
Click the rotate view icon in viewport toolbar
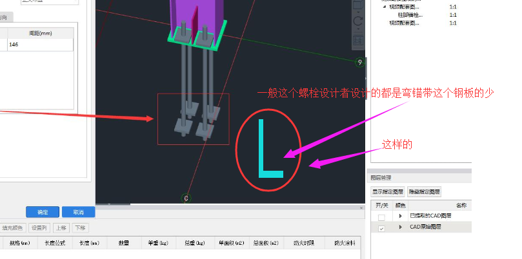[x=358, y=21]
